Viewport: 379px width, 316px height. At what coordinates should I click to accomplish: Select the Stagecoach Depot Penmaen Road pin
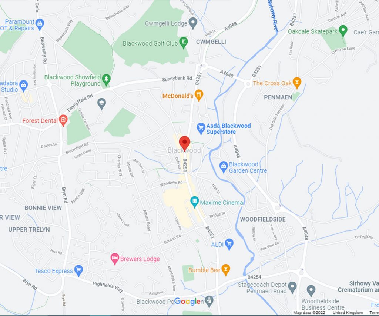click(x=292, y=287)
